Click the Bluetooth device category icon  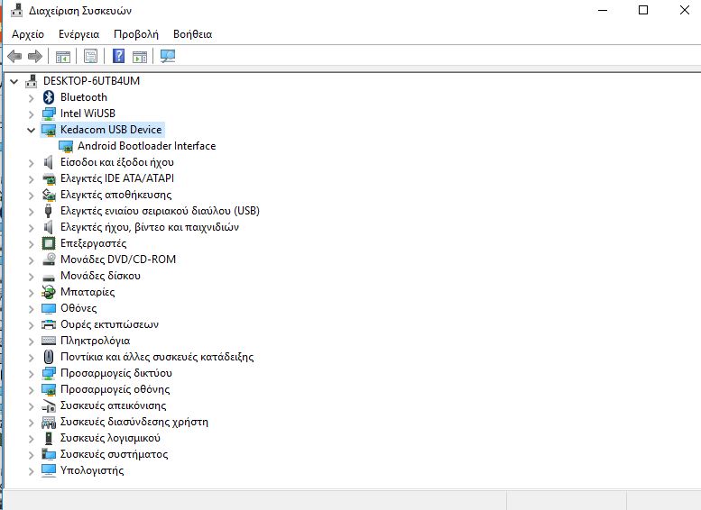pyautogui.click(x=49, y=97)
